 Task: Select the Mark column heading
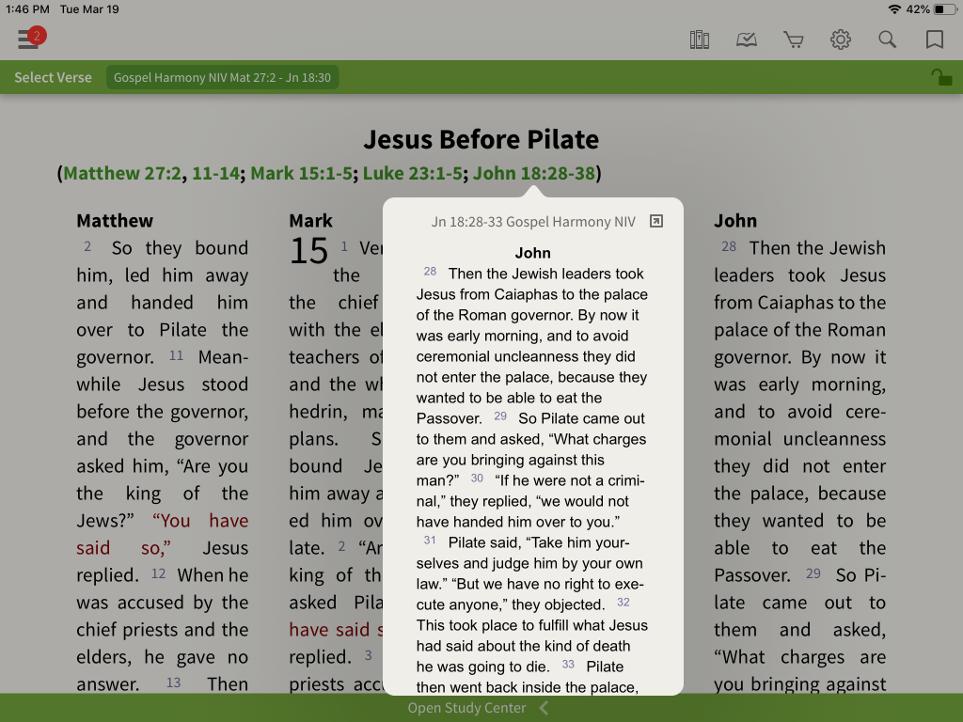[x=310, y=220]
